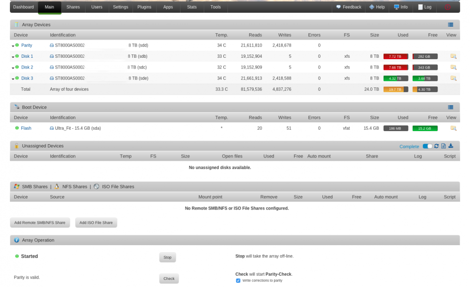Image resolution: width=470 pixels, height=287 pixels.
Task: Click the Disk 3 identification drive icon
Action: tap(52, 78)
